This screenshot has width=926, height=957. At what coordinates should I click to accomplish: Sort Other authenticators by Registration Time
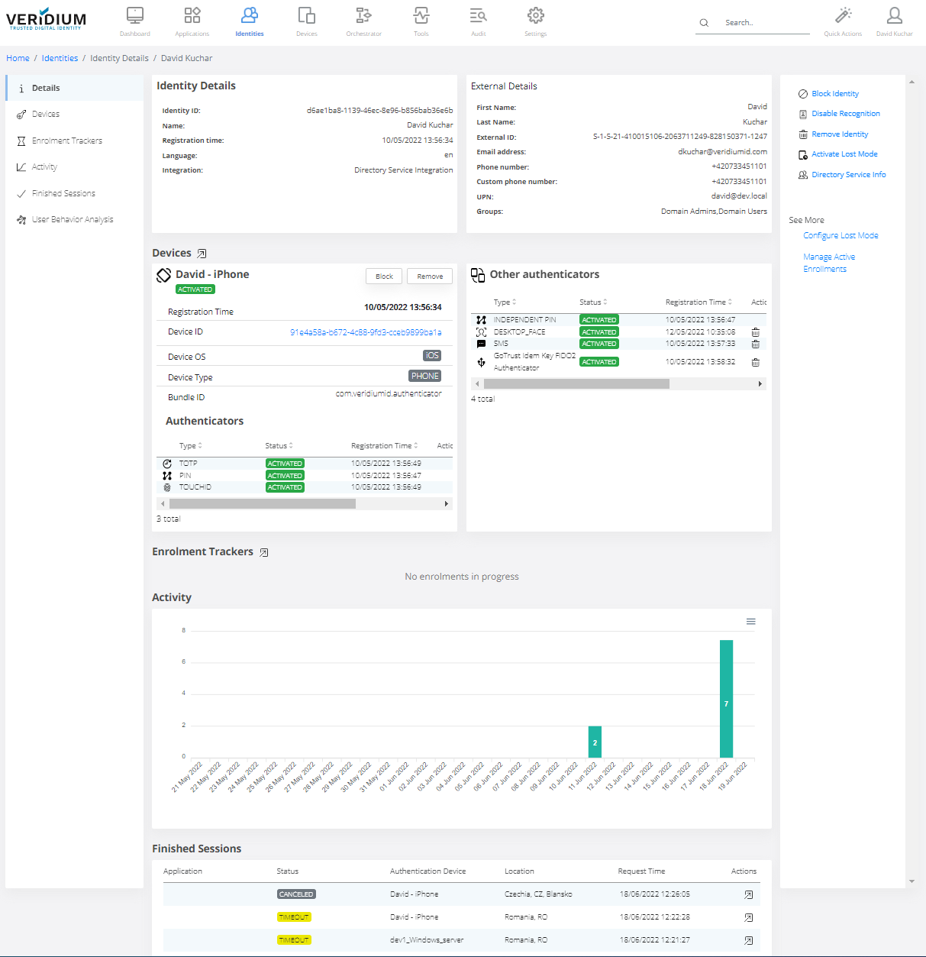(699, 302)
